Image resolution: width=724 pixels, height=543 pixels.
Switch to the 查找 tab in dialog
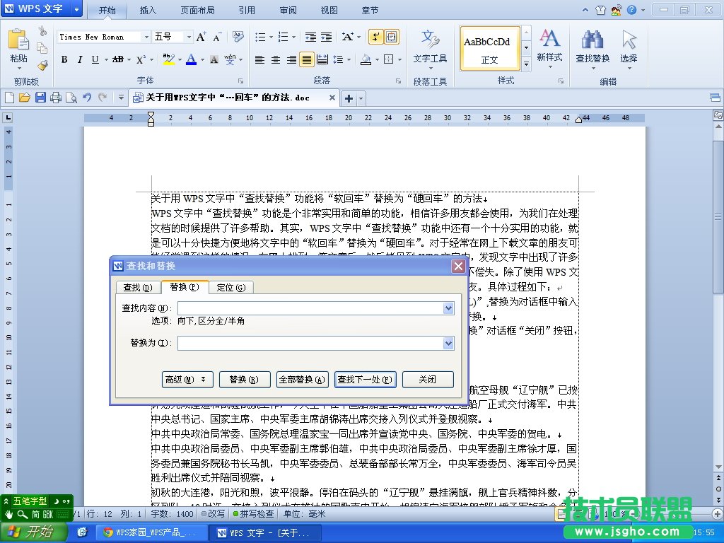[x=137, y=287]
